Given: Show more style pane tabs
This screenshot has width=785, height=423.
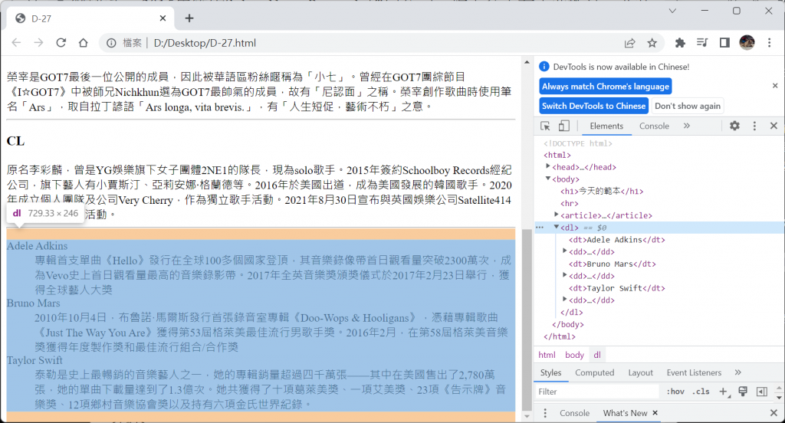Looking at the screenshot, I should click(x=738, y=372).
